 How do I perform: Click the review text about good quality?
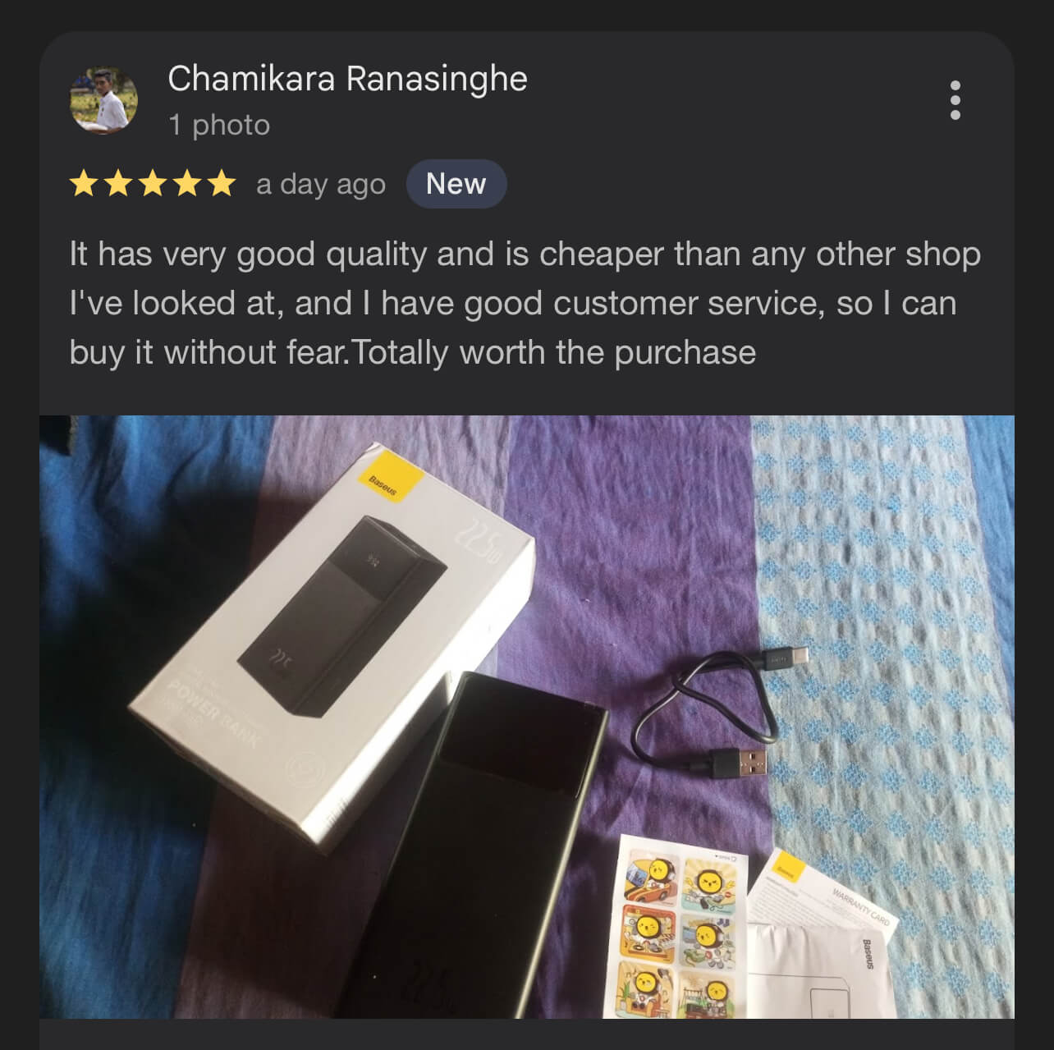click(525, 303)
